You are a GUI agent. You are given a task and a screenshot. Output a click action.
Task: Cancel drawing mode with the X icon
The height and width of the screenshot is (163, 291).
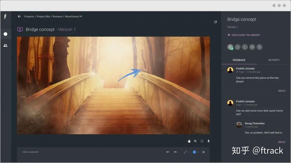pos(203,152)
